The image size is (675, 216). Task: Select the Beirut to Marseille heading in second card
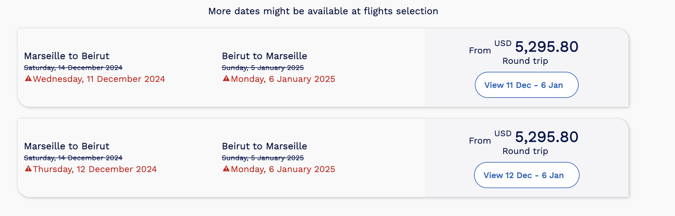tap(264, 146)
